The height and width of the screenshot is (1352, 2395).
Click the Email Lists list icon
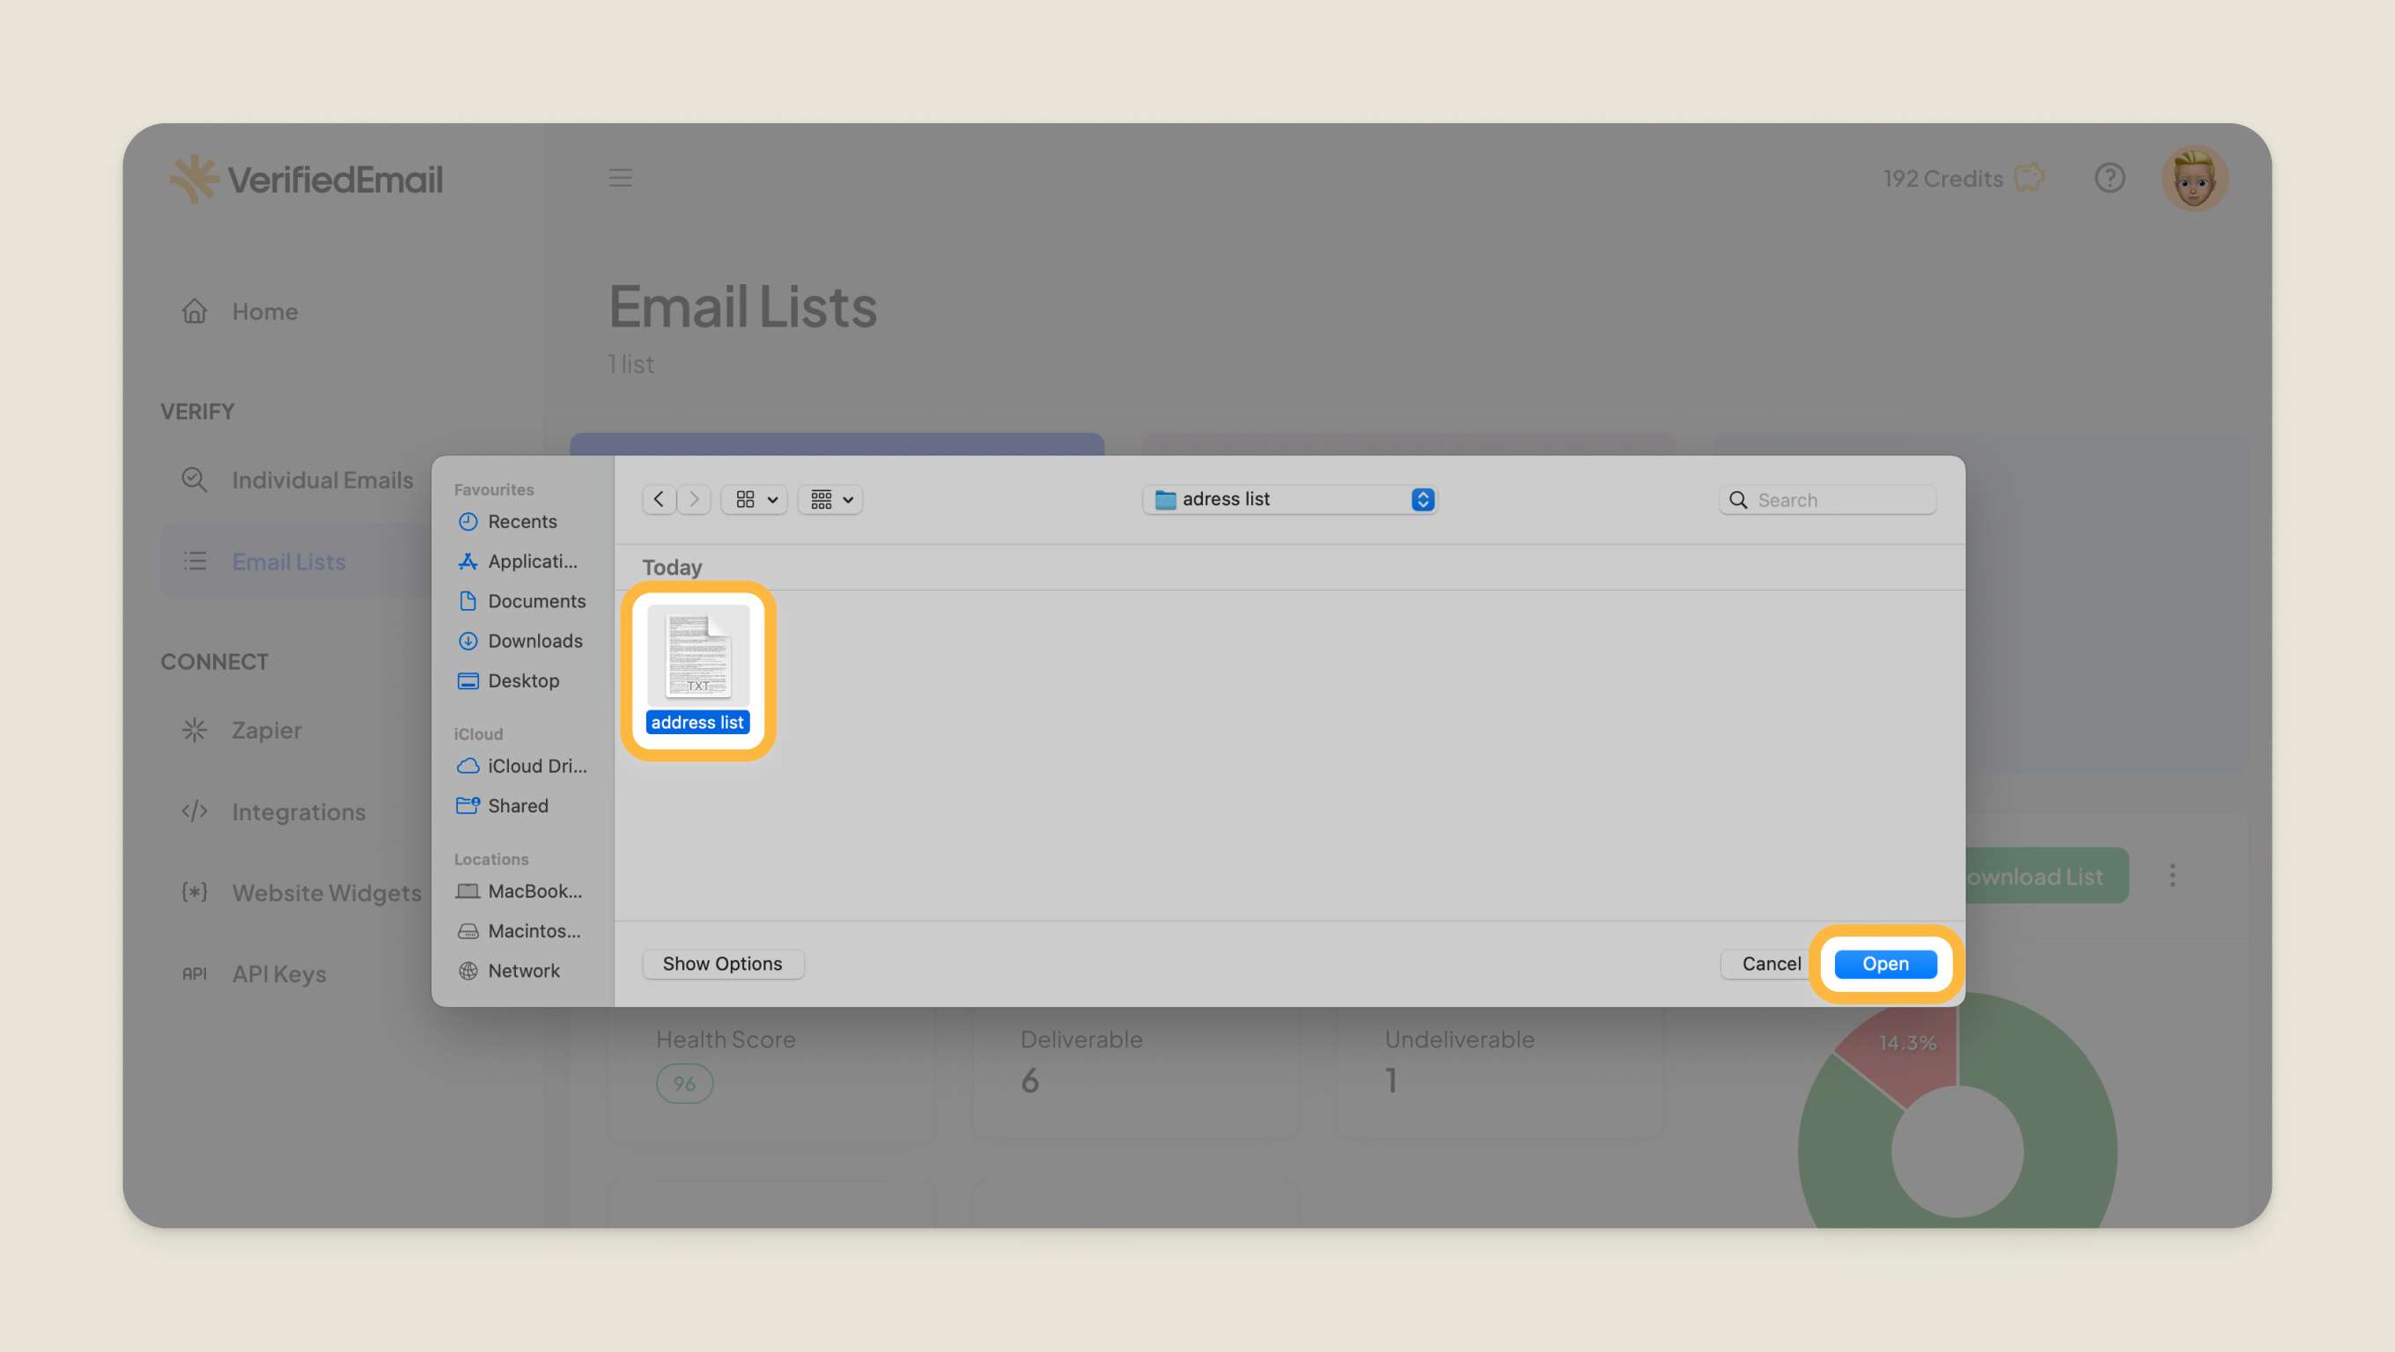click(x=195, y=561)
